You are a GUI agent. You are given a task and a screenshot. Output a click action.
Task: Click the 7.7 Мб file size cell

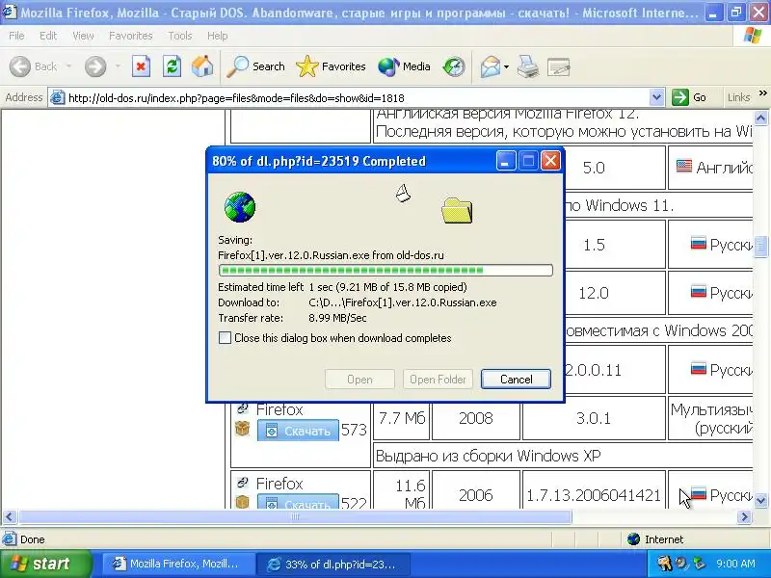402,418
